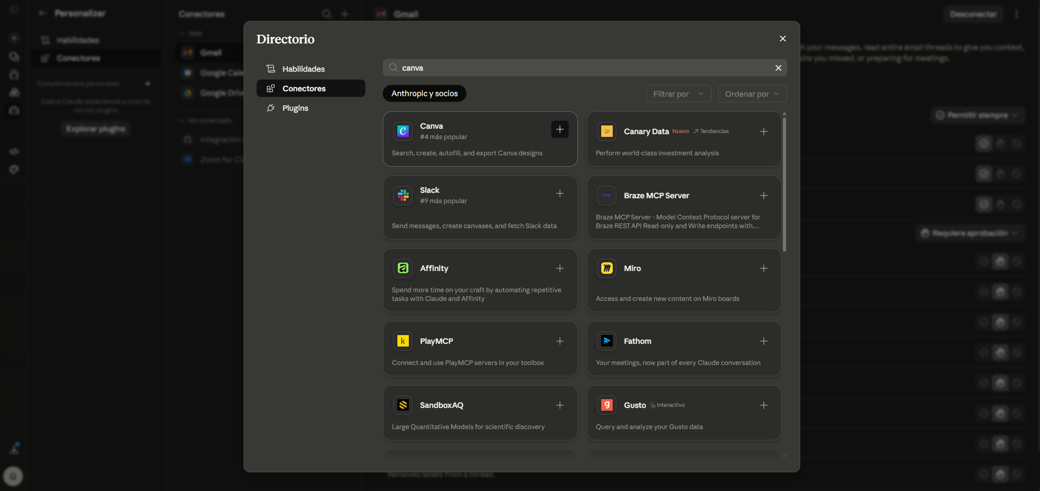Click the SandboxAQ logo icon
Viewport: 1040px width, 491px height.
[403, 405]
